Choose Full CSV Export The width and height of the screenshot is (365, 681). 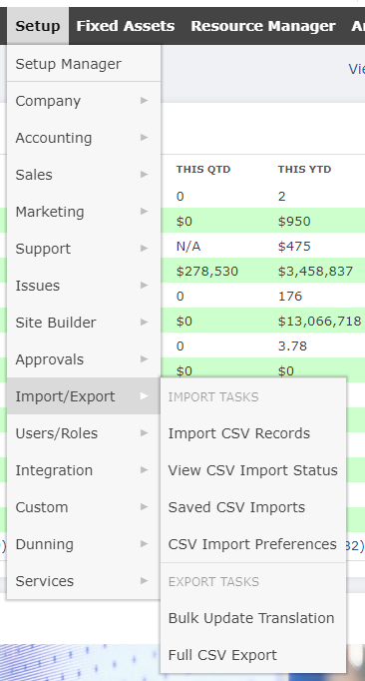coord(253,655)
